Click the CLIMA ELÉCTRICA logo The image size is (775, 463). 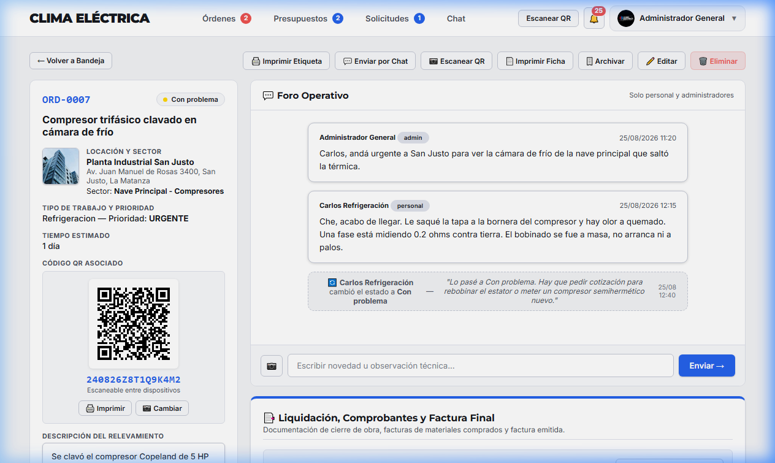(90, 18)
